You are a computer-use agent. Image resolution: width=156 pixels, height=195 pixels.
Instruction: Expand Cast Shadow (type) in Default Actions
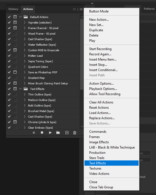pyautogui.click(x=25, y=39)
